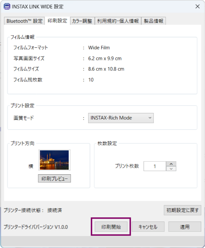Click the フィルムフォーマット label
This screenshot has width=205, height=248.
click(x=31, y=48)
